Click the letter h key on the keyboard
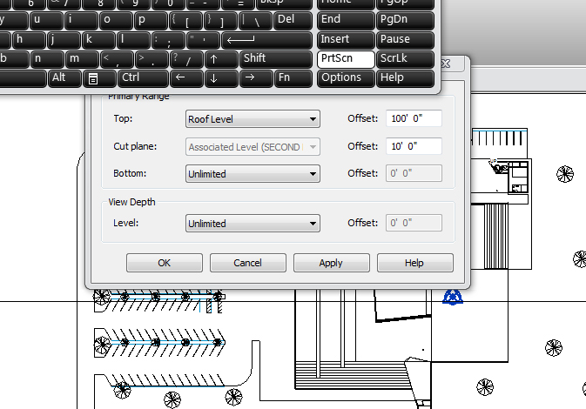Screen dimensions: 586x409 coord(29,39)
